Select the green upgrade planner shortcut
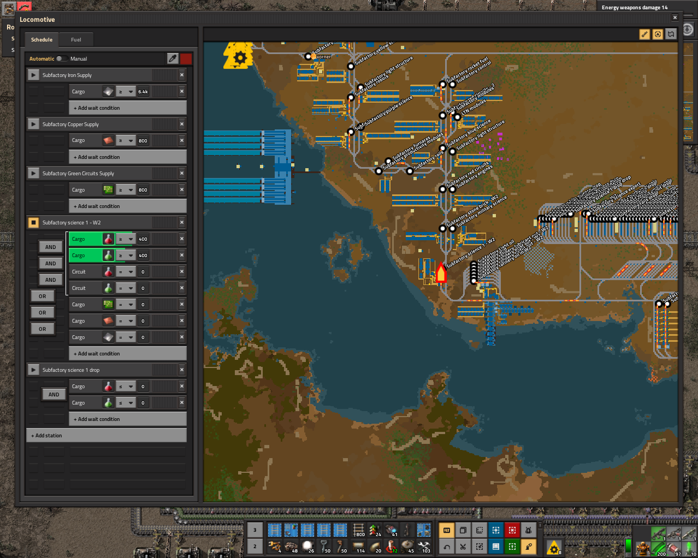 click(512, 546)
